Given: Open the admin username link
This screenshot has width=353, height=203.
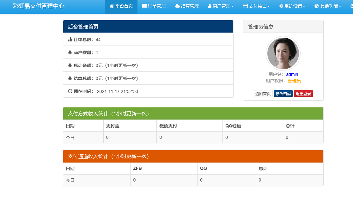Looking at the screenshot, I should pos(292,74).
